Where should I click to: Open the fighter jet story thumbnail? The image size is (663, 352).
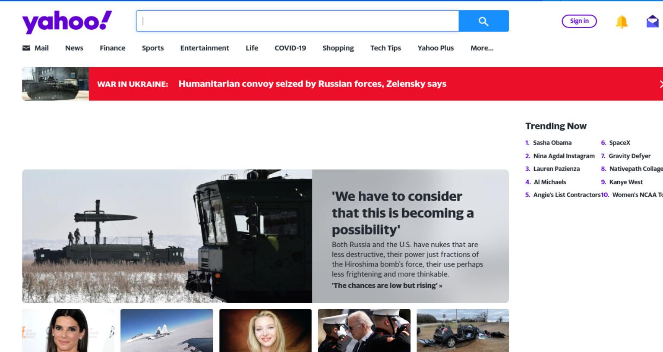click(167, 330)
